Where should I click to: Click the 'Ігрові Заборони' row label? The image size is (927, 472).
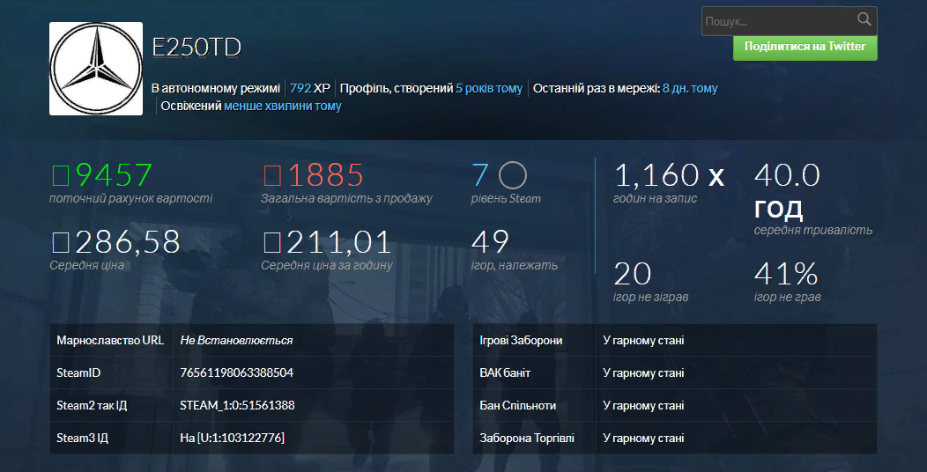[522, 341]
